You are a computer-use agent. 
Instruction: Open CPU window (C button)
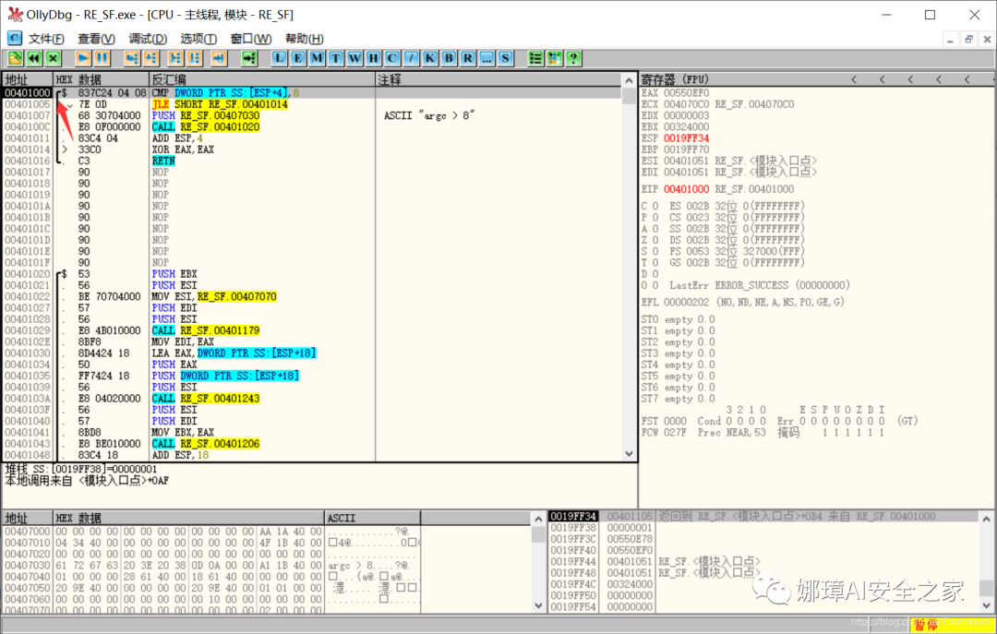pyautogui.click(x=392, y=58)
